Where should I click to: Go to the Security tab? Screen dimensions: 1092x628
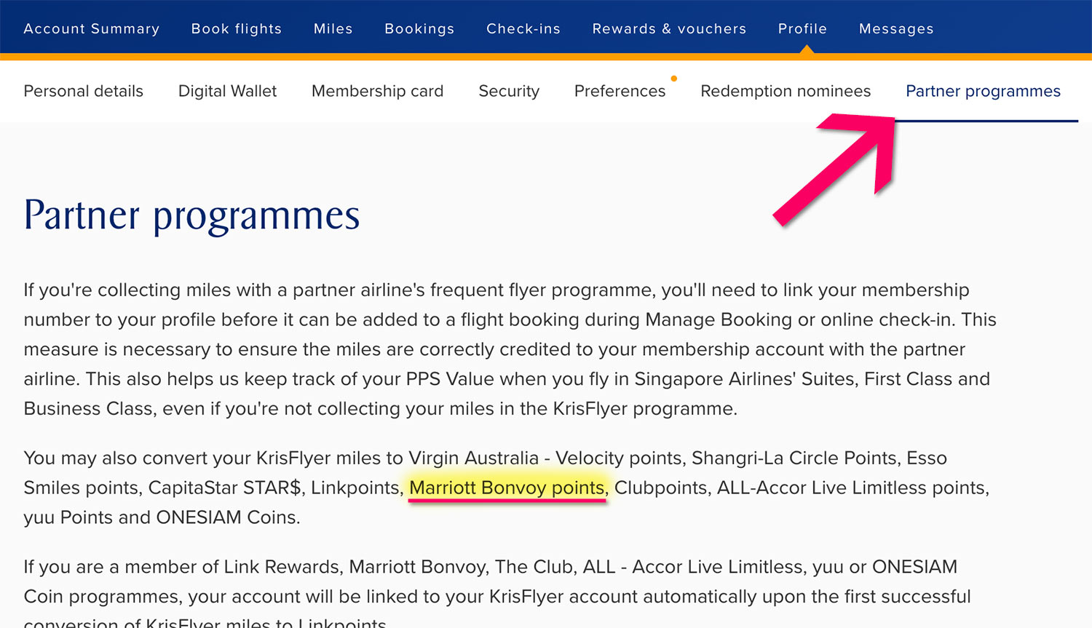(x=509, y=91)
